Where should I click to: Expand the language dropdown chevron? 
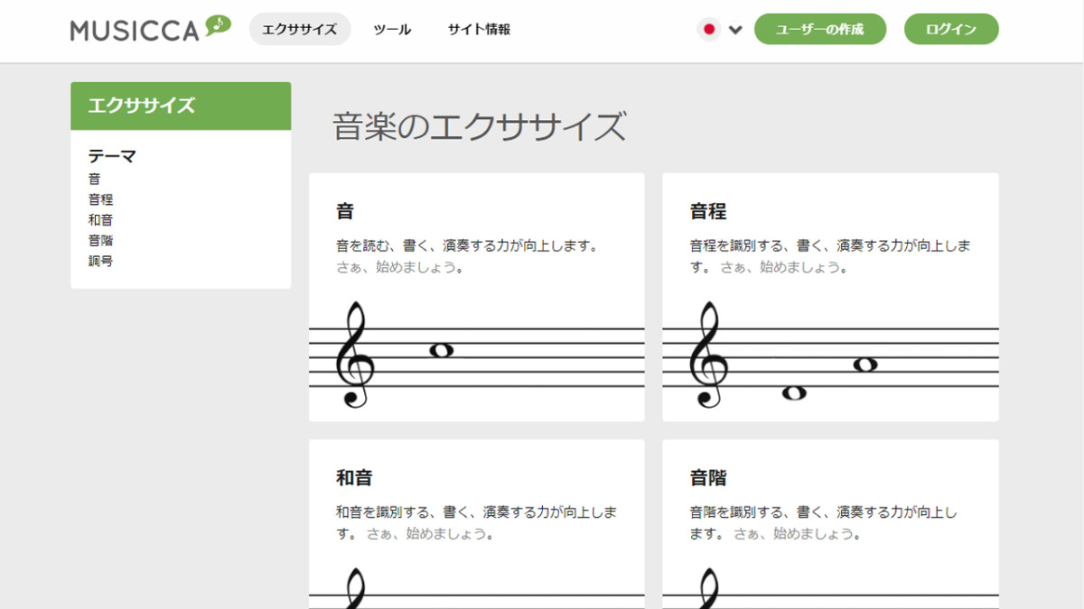pyautogui.click(x=735, y=30)
